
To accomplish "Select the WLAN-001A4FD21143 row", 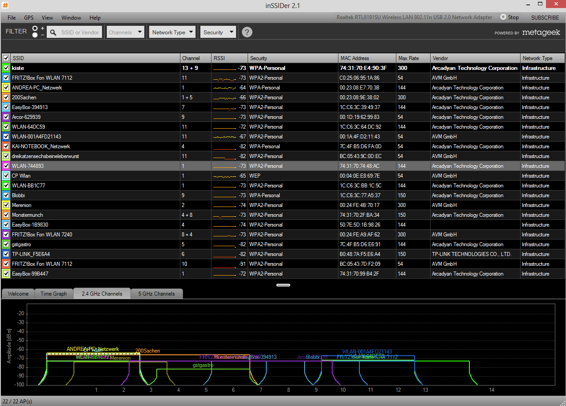I will 283,137.
